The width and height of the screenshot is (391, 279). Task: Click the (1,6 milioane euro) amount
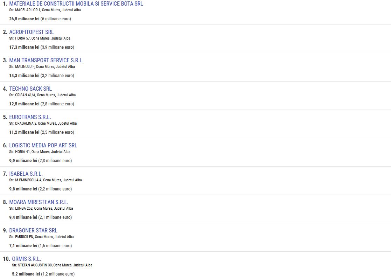click(x=55, y=246)
